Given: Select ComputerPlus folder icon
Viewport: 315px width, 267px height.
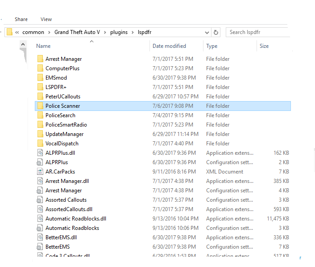Looking at the screenshot, I should pos(40,68).
